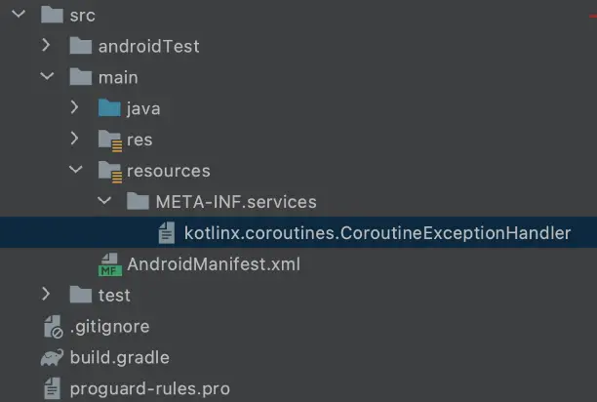597x402 pixels.
Task: Expand the test folder arrow
Action: tap(47, 295)
